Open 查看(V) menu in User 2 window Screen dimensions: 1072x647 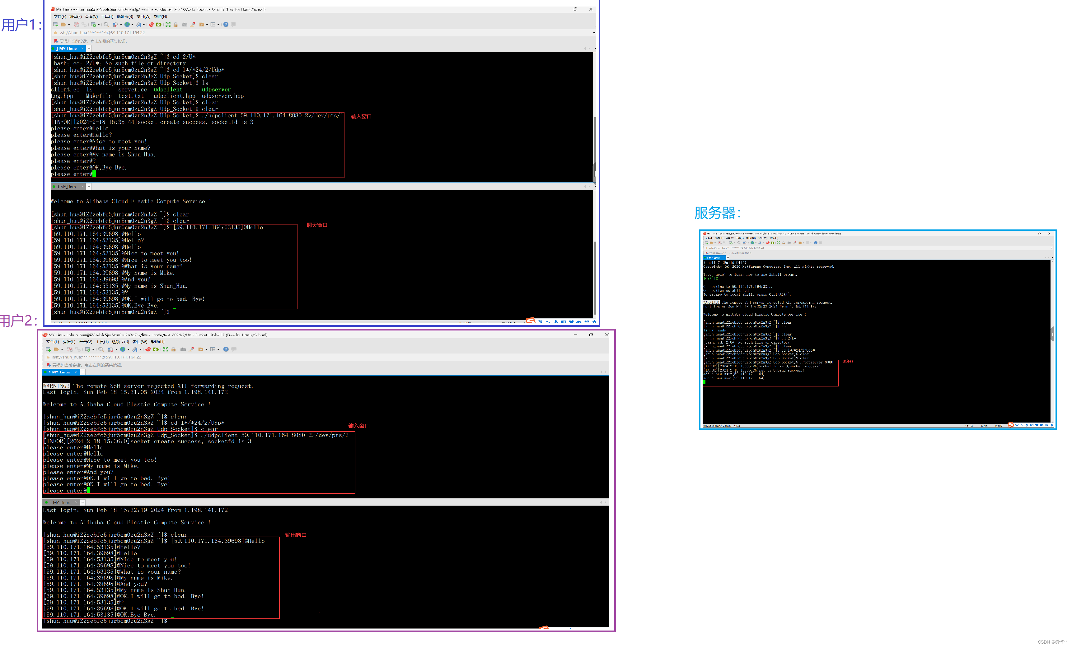86,342
